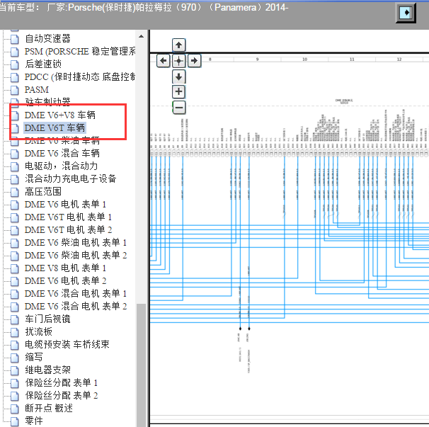
Task: Select DME V6T 车辆 entry
Action: click(55, 128)
